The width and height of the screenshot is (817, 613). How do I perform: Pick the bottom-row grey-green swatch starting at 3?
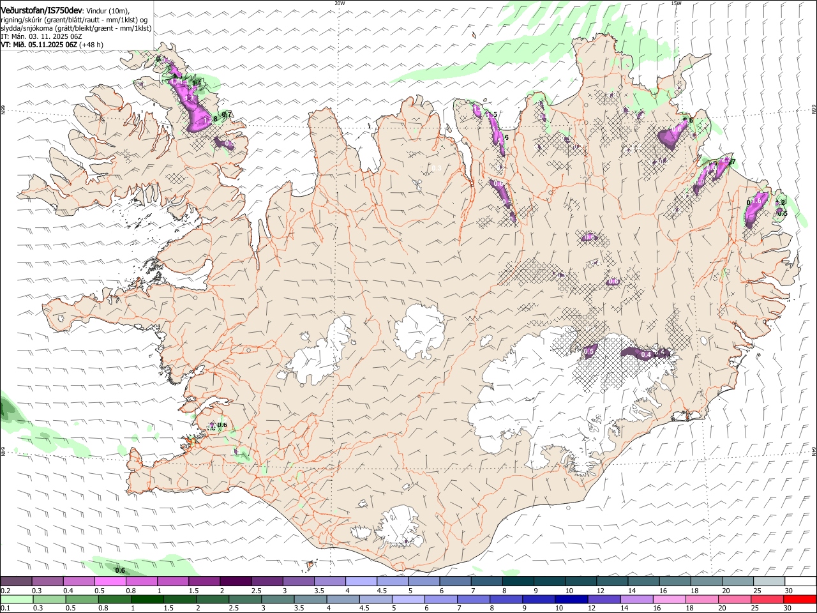(278, 599)
